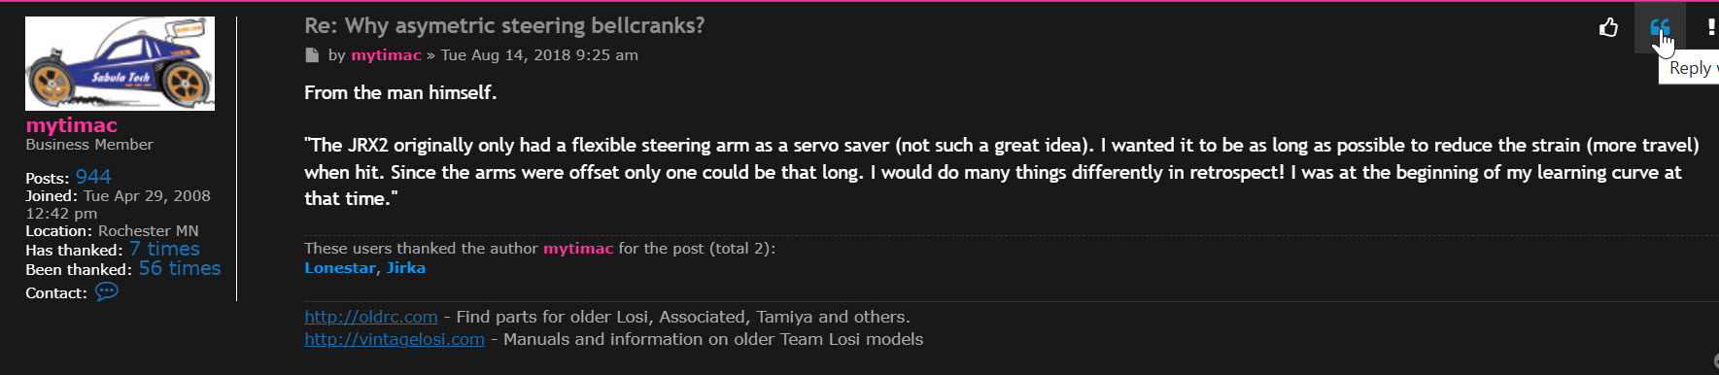Open mytimac profile name under the avatar
Viewport: 1719px width, 375px height.
tap(71, 125)
